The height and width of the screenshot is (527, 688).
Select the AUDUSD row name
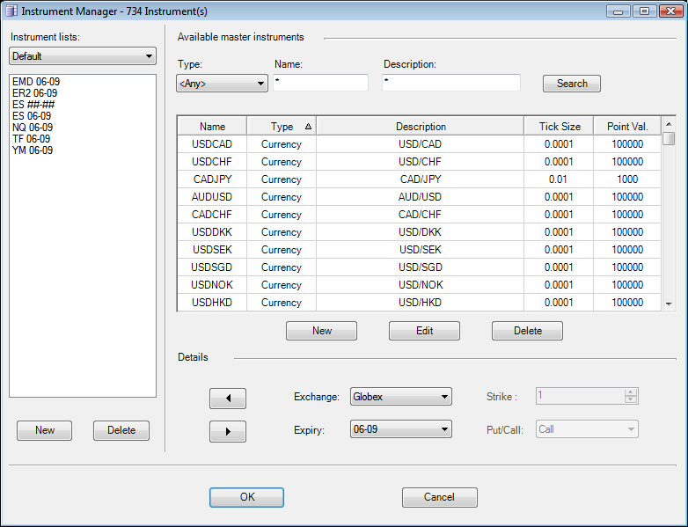tap(212, 196)
